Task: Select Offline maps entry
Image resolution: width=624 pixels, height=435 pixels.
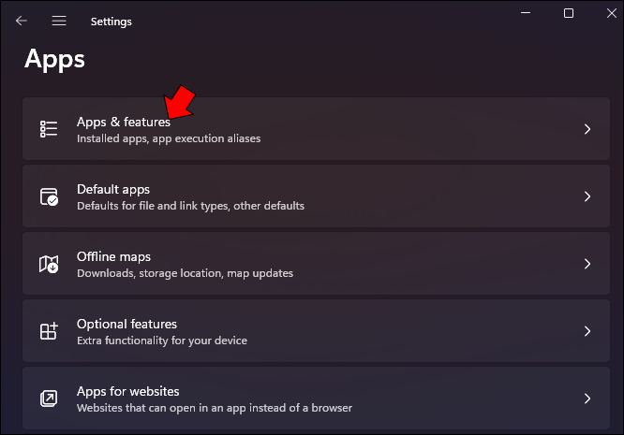Action: 316,264
